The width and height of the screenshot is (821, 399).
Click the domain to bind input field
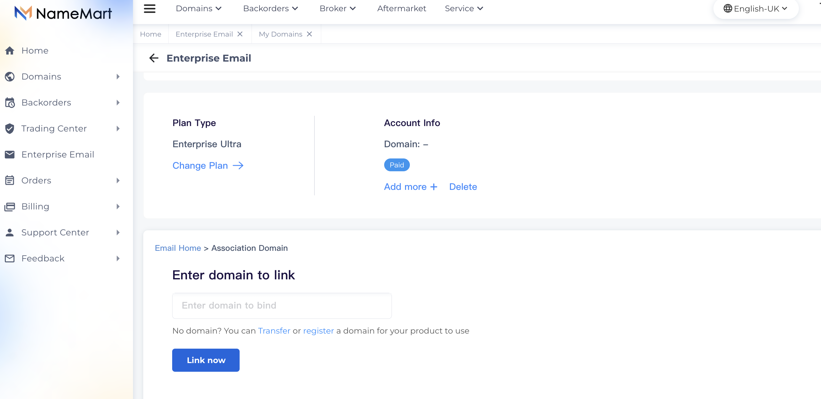point(282,306)
